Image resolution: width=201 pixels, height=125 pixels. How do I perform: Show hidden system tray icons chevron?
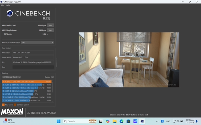(157, 121)
